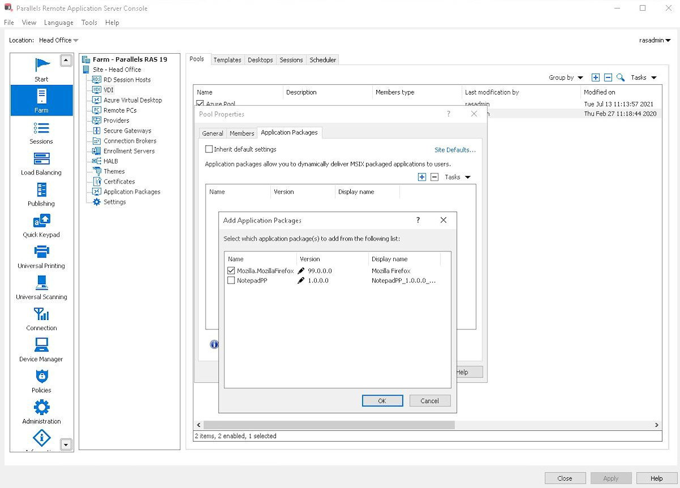Image resolution: width=680 pixels, height=488 pixels.
Task: Open Quick Keypad category
Action: (x=41, y=225)
